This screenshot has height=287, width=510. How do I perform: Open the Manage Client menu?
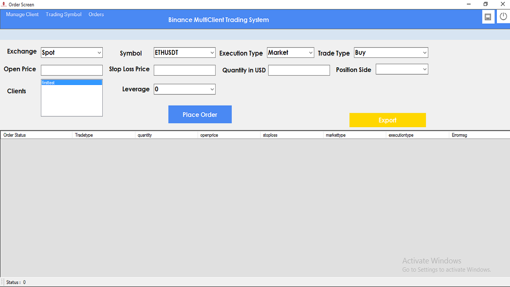tap(22, 14)
